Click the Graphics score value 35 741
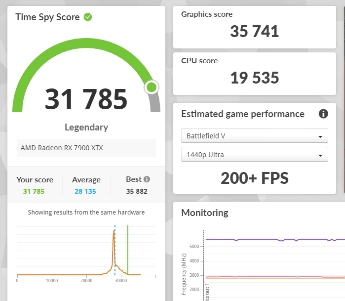The height and width of the screenshot is (301, 345). pyautogui.click(x=254, y=31)
